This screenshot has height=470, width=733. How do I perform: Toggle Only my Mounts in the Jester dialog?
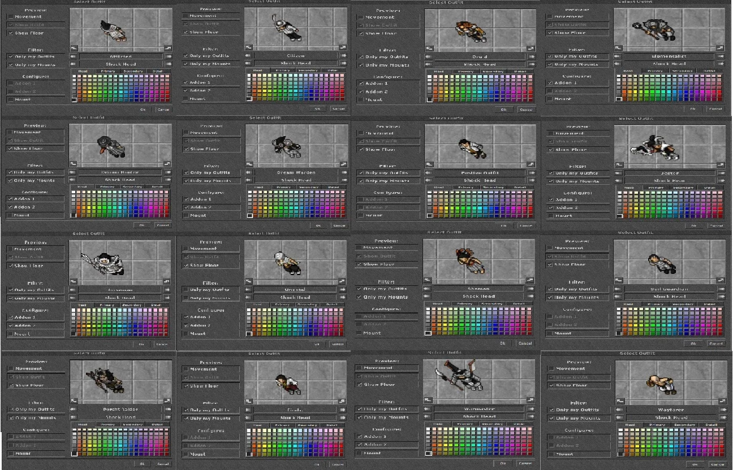click(551, 181)
